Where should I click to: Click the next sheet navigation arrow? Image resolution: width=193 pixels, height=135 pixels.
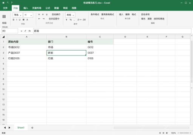9,127
